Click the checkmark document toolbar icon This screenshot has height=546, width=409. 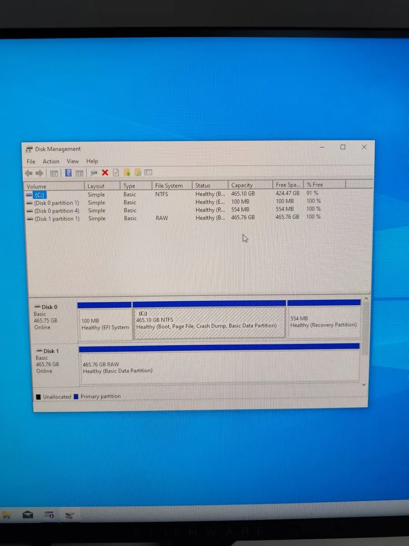[x=116, y=173]
